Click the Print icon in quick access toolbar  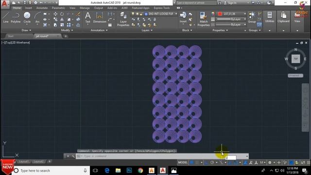[x=35, y=3]
